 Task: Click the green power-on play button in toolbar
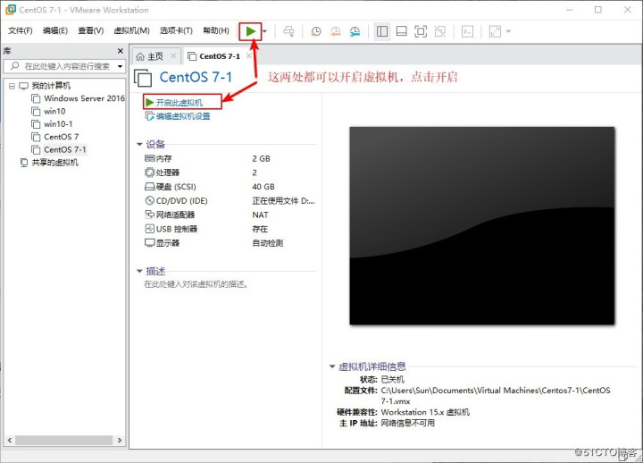(251, 31)
